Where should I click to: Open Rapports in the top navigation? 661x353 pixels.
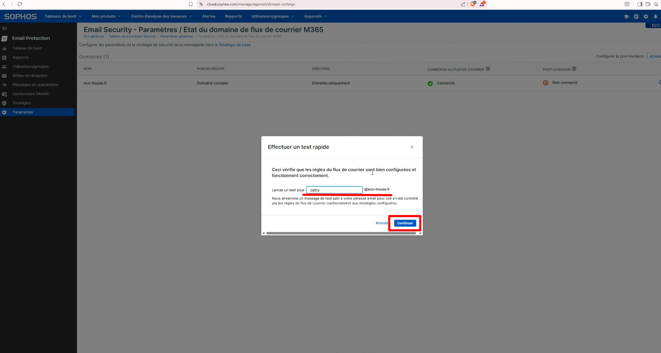233,16
